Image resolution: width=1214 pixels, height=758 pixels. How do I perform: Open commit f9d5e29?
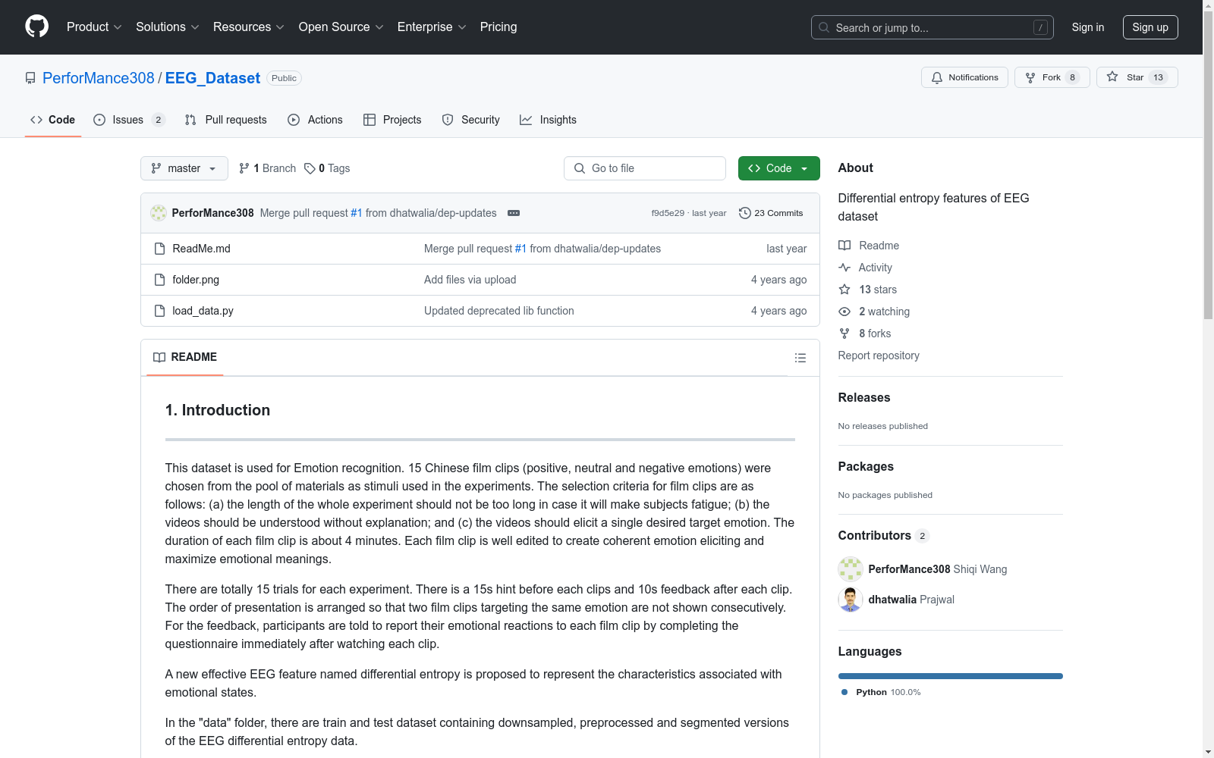click(x=668, y=213)
